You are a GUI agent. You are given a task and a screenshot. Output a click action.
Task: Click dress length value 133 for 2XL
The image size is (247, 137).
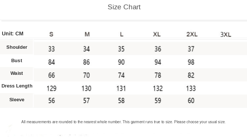191,88
